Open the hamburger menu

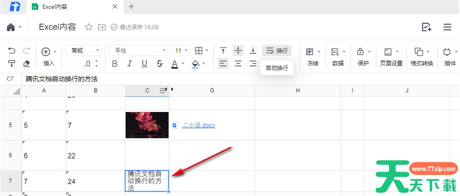click(x=447, y=27)
